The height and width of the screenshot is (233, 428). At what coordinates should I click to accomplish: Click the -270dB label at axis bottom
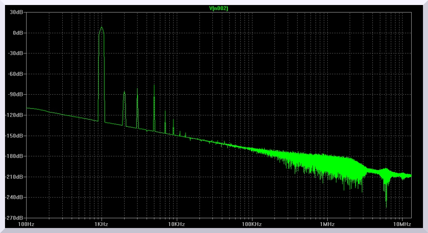click(x=15, y=218)
